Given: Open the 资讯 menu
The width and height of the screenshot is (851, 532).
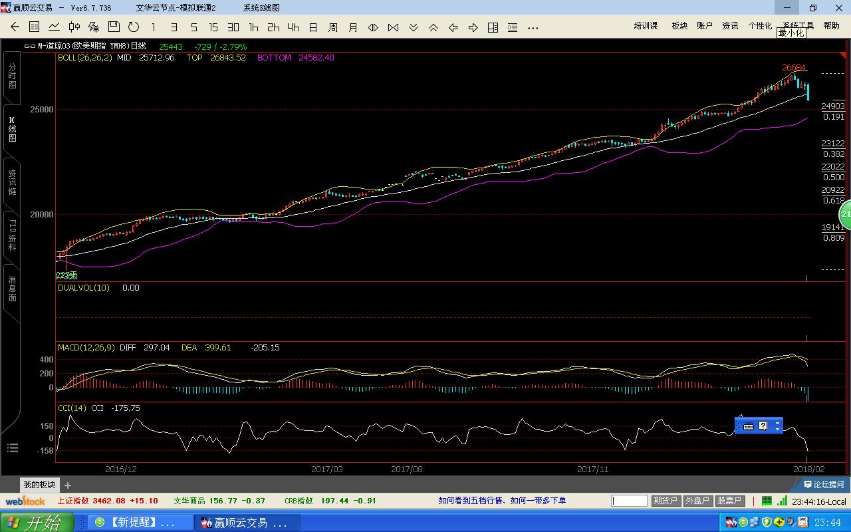Looking at the screenshot, I should click(730, 25).
